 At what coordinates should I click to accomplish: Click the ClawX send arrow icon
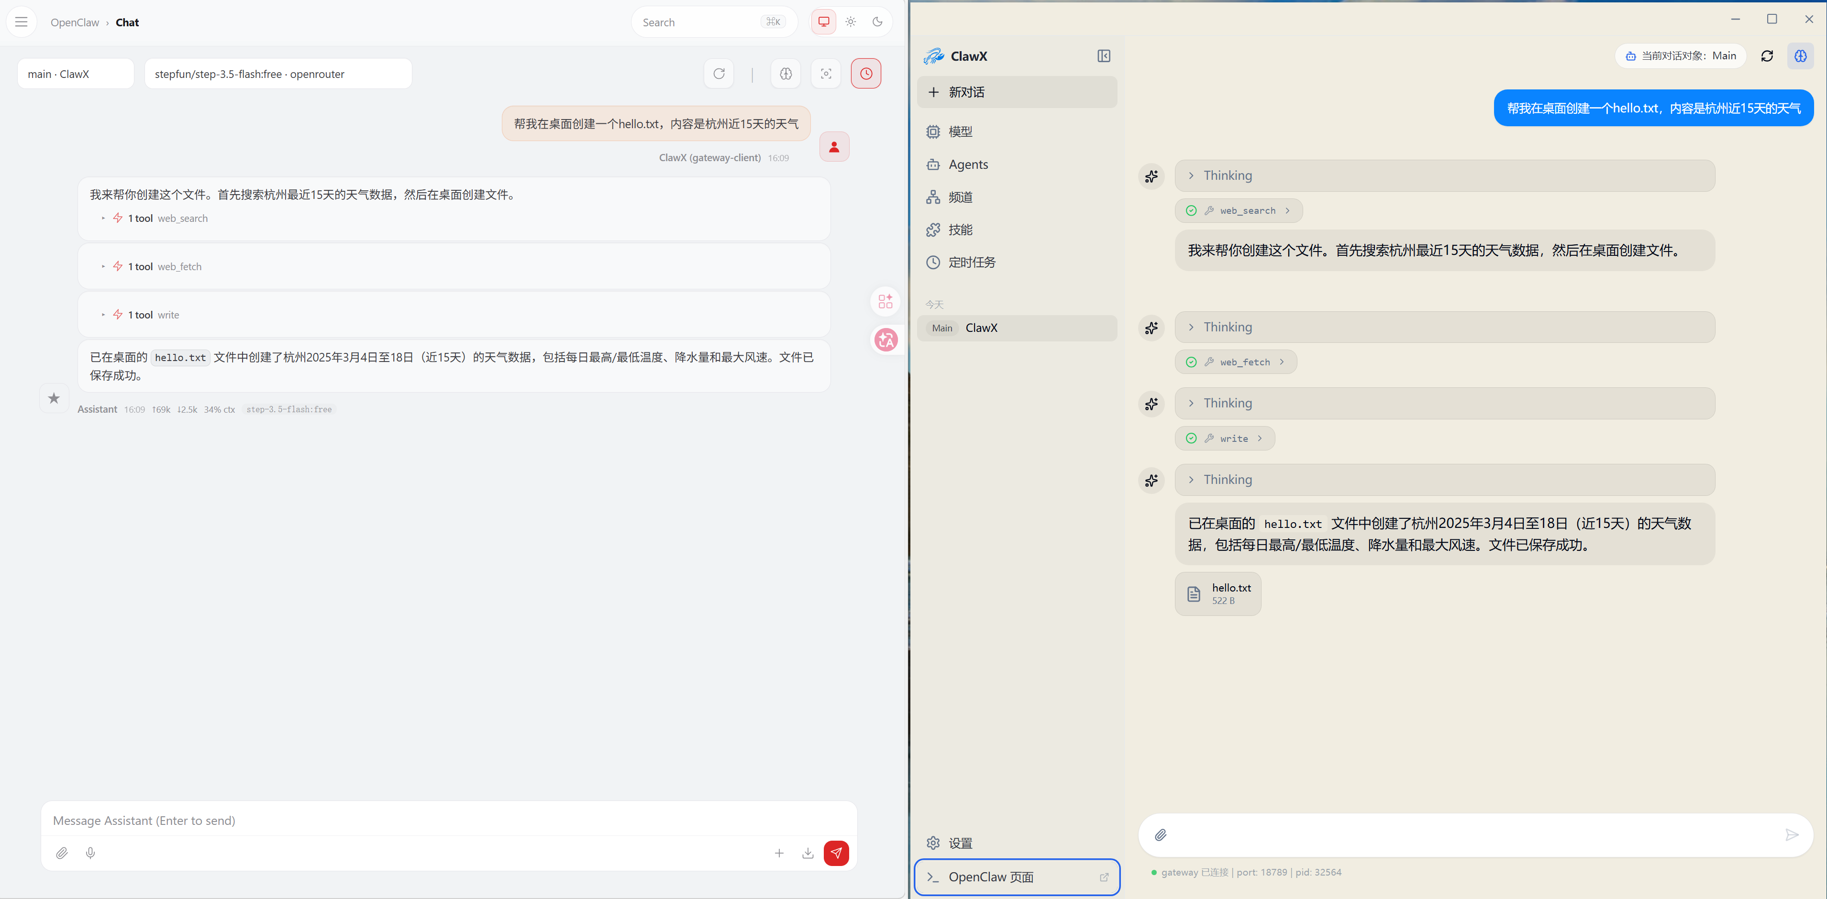click(1792, 835)
